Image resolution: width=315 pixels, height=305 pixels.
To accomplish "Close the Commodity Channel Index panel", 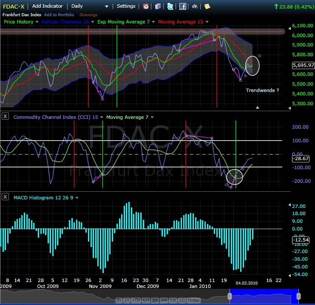I will pos(5,116).
